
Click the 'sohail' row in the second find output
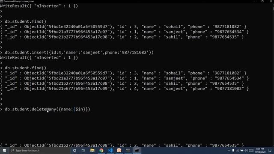coord(123,73)
